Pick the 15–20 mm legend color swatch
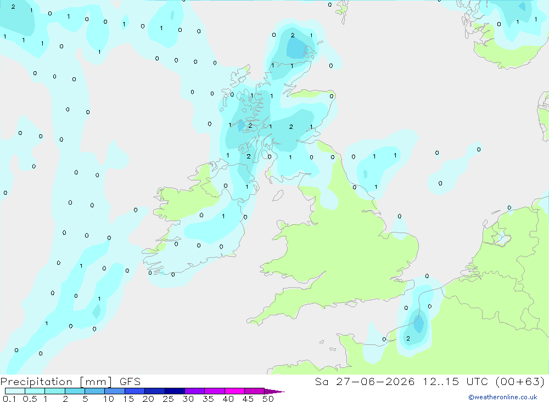The image size is (549, 402). click(x=135, y=391)
